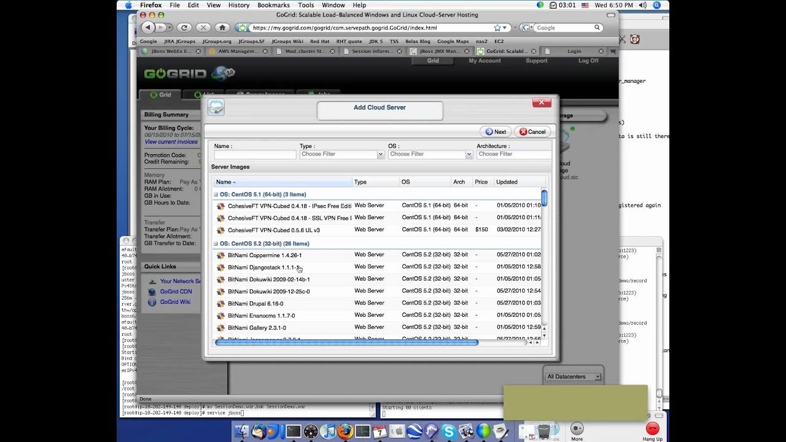This screenshot has height=442, width=786.
Task: Click the Cancel button in dialog
Action: pos(532,131)
